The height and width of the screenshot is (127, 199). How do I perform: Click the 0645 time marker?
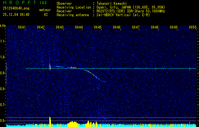pos(98,27)
